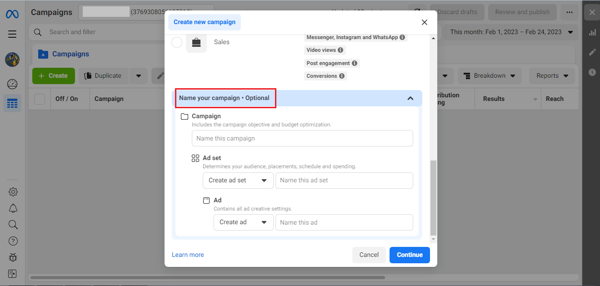This screenshot has width=600, height=286.
Task: Close the Create new campaign dialog
Action: click(425, 22)
